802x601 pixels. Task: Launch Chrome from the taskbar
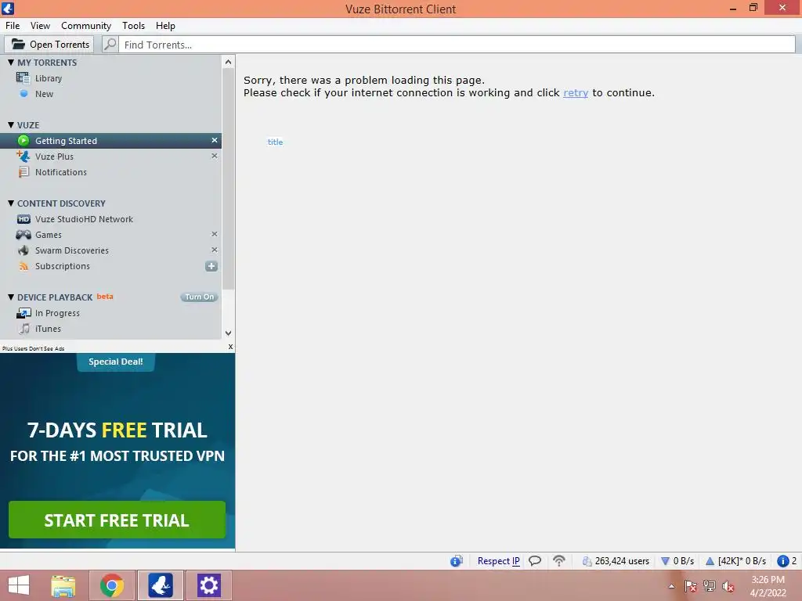click(112, 585)
